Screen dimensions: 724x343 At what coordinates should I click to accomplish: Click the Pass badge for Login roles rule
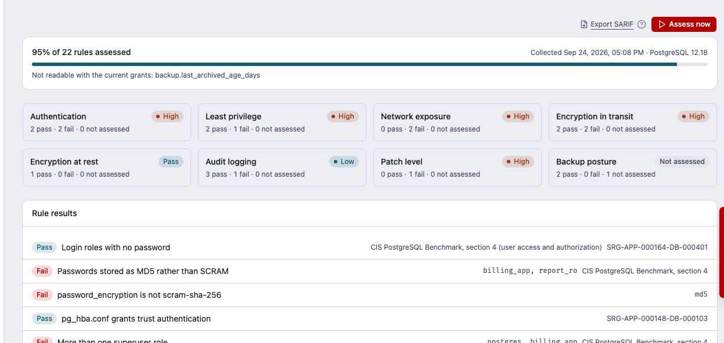tap(44, 247)
